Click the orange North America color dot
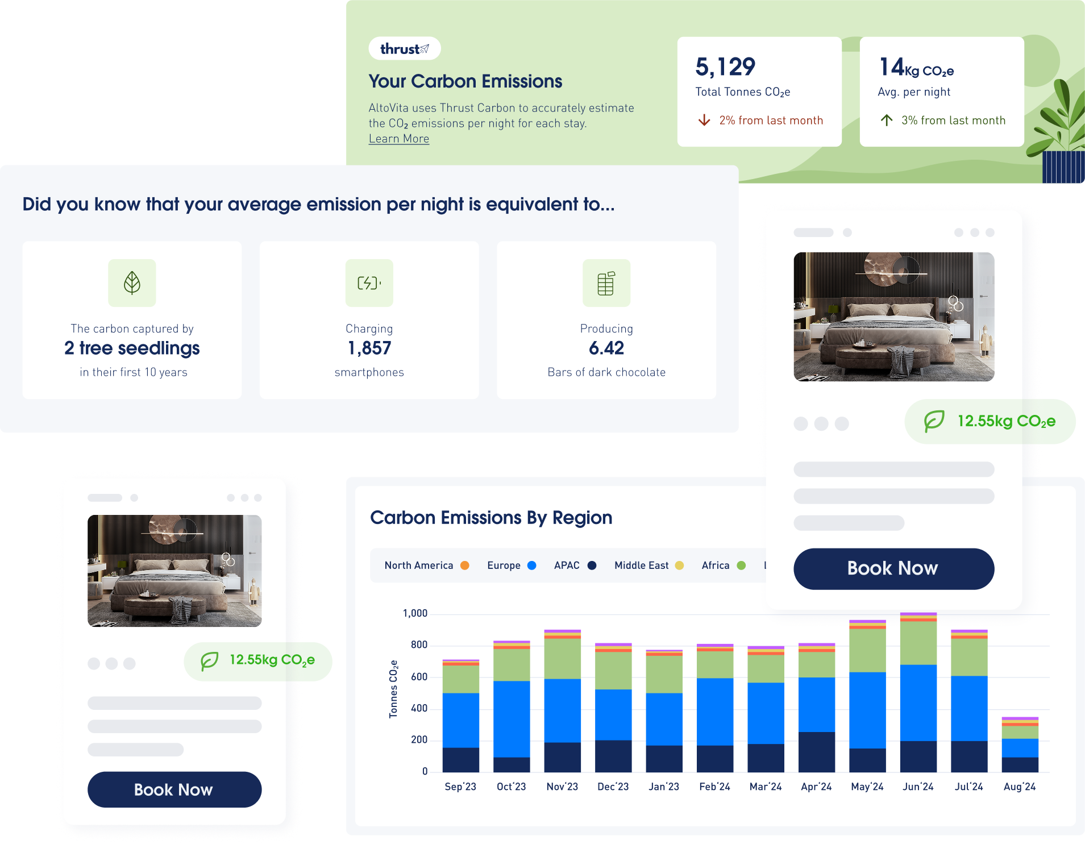This screenshot has width=1085, height=844. pyautogui.click(x=465, y=566)
